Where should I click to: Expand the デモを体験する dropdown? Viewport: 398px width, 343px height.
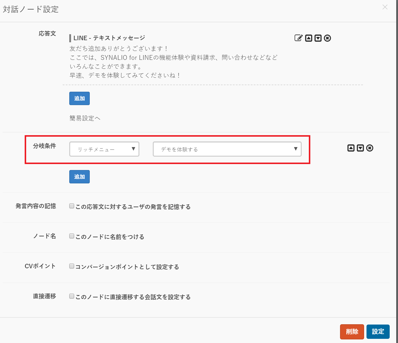[227, 149]
